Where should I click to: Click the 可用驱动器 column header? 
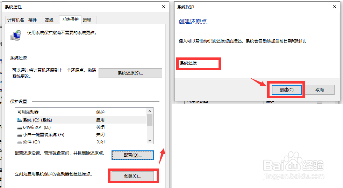point(55,112)
